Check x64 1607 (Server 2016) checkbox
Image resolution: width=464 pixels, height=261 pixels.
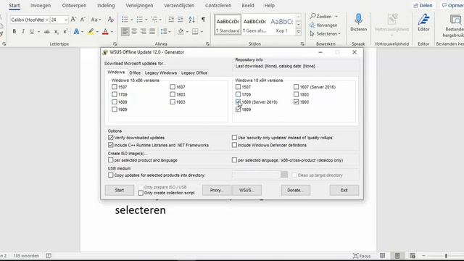click(297, 87)
